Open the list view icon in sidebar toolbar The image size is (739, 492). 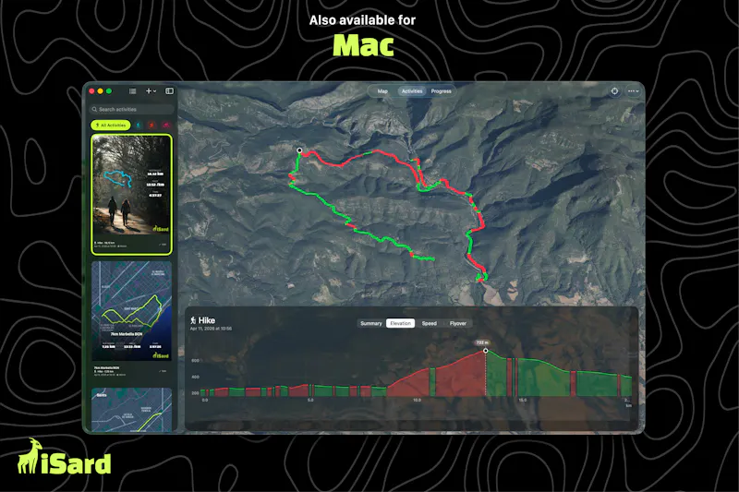pos(132,90)
